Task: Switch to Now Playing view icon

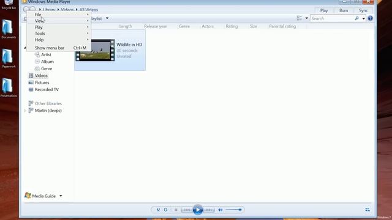Action: tap(367, 210)
